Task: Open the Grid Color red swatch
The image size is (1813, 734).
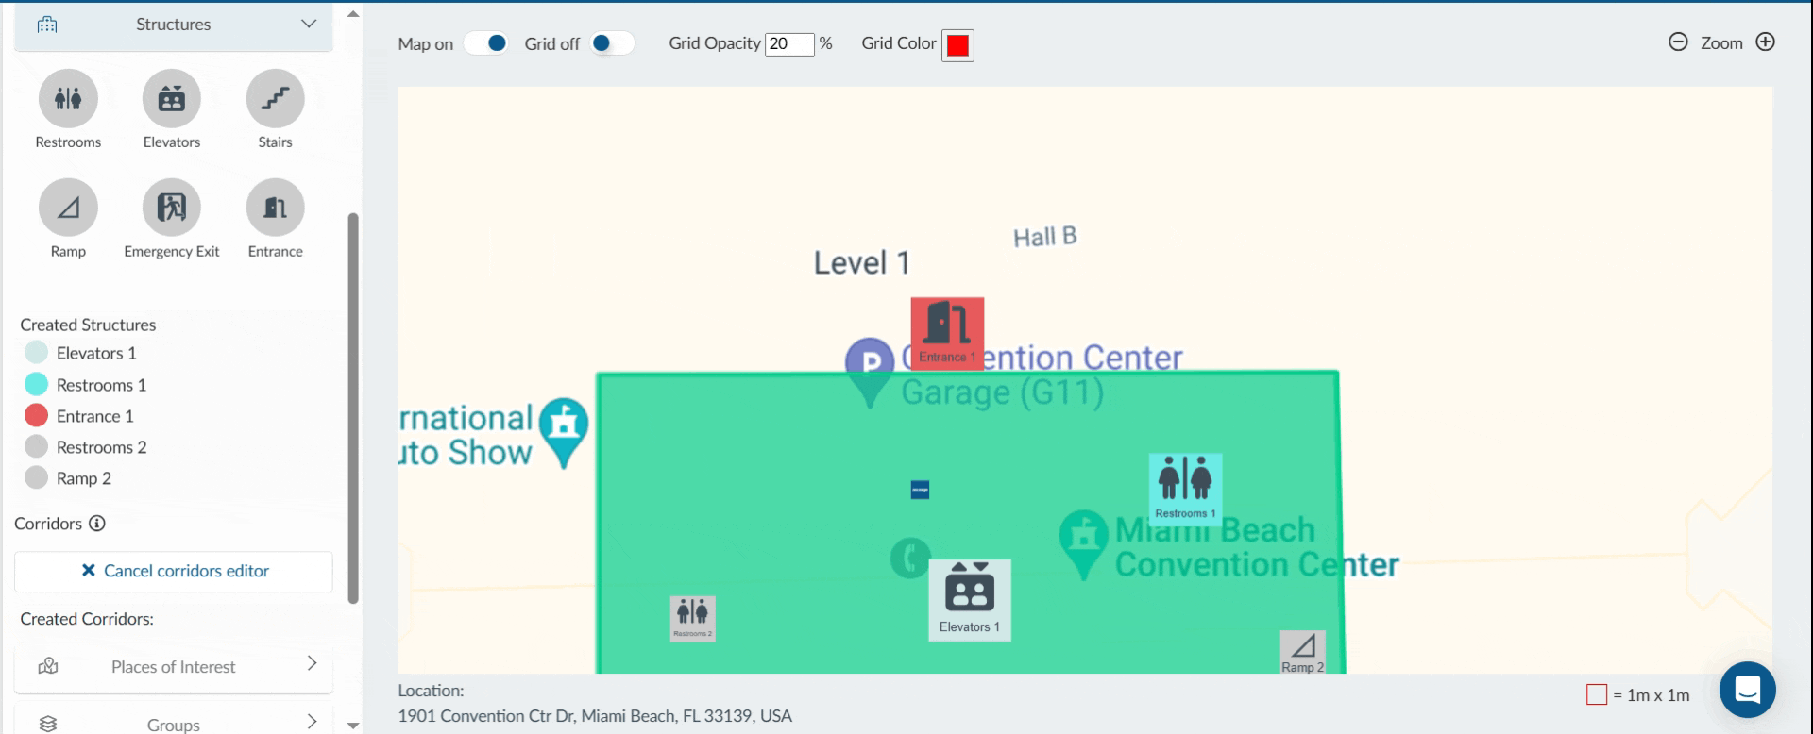Action: coord(957,45)
